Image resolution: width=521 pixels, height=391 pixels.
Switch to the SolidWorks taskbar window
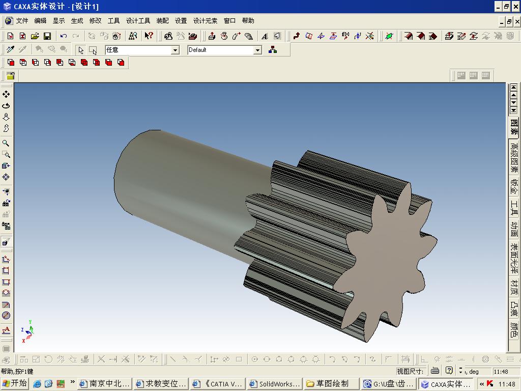pyautogui.click(x=275, y=384)
